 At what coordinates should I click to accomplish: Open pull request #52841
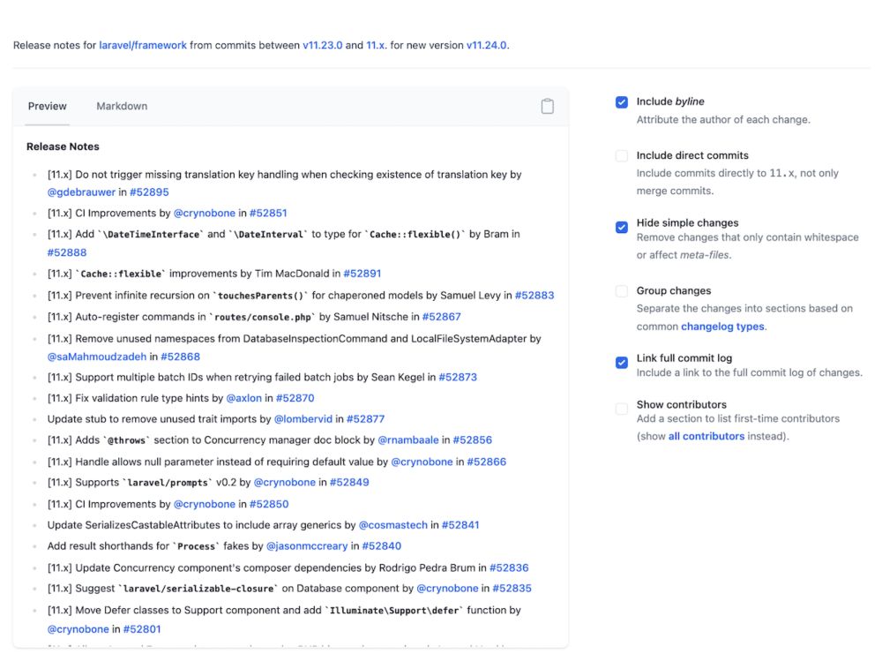click(x=460, y=525)
